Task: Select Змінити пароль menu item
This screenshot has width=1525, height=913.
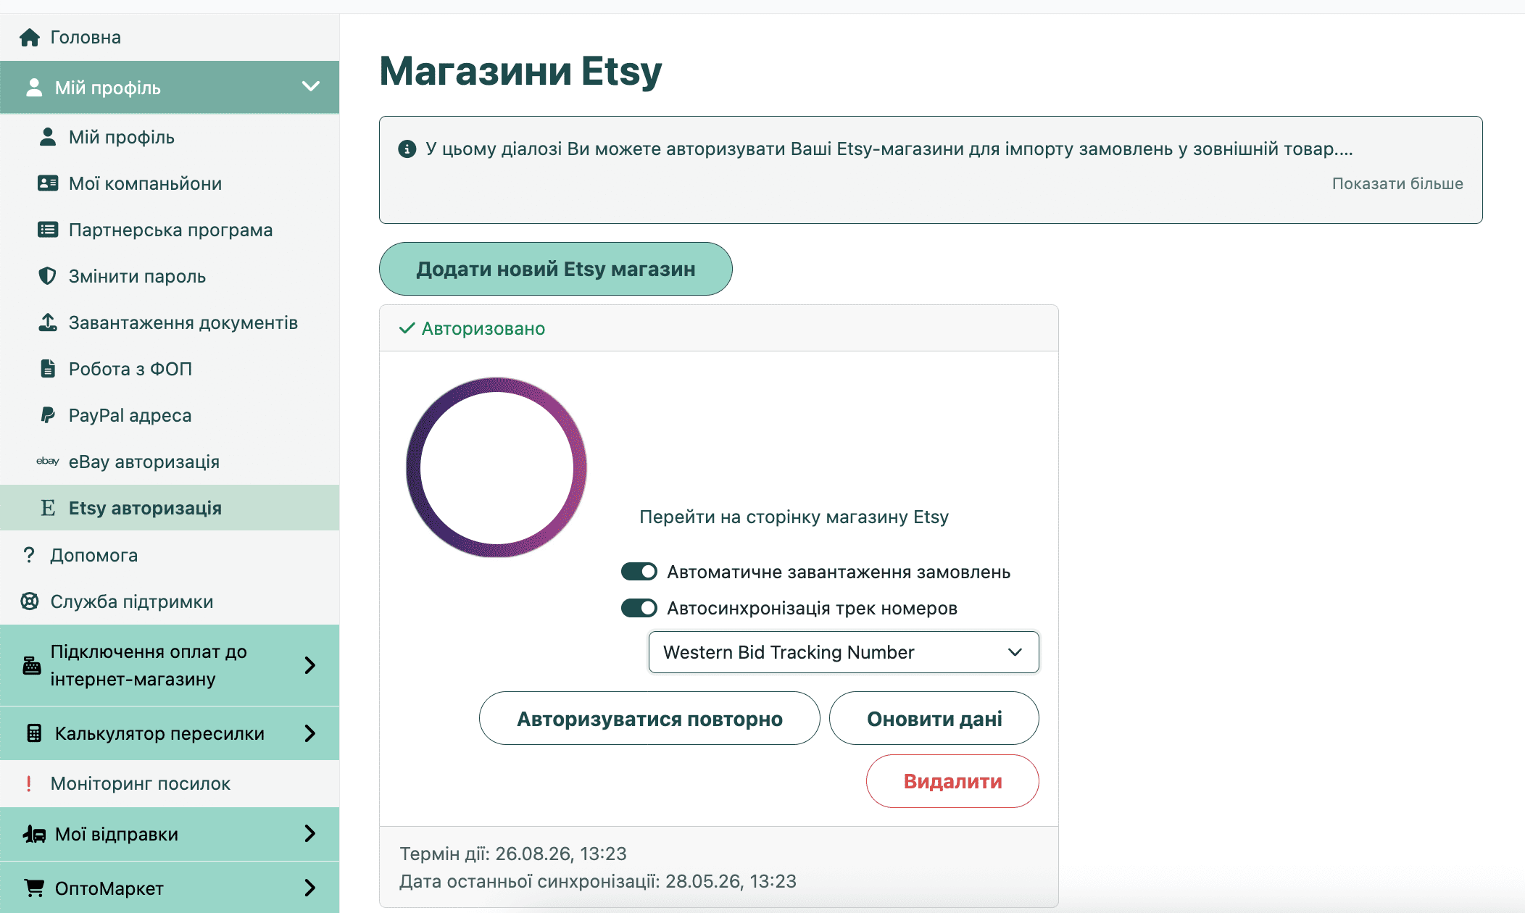Action: click(x=170, y=276)
